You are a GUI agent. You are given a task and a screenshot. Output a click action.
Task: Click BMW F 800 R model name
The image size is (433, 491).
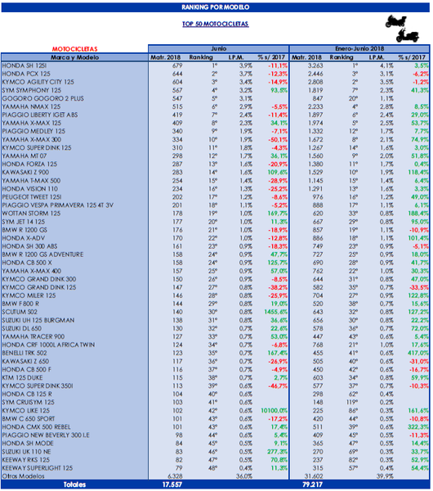20,304
